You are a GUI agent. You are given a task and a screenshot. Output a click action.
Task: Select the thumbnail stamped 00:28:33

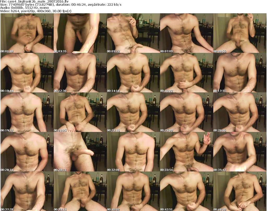pyautogui.click(x=27, y=152)
